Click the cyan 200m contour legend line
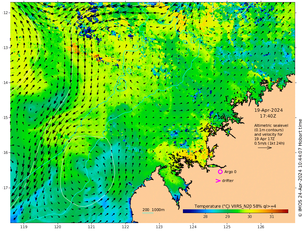The width and height of the screenshot is (302, 233). 148,213
